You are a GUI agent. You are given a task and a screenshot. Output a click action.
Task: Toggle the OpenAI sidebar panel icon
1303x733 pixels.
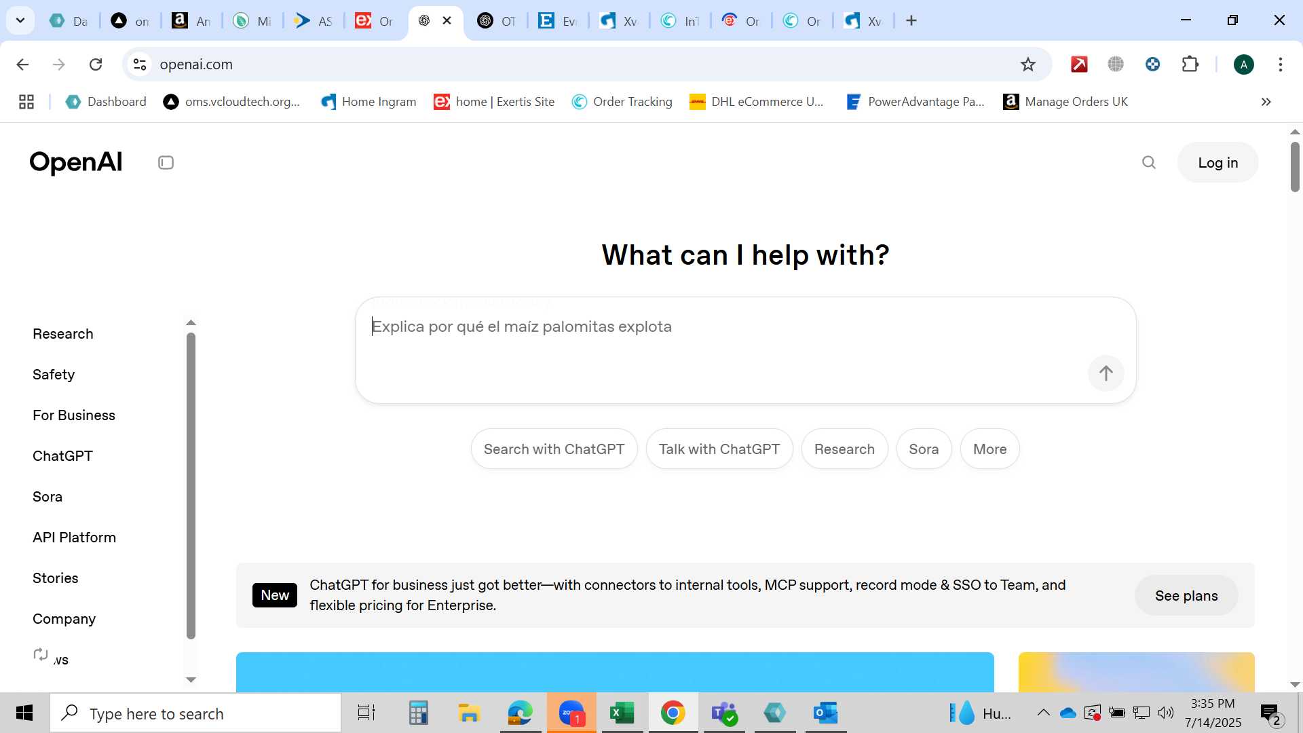pyautogui.click(x=166, y=163)
